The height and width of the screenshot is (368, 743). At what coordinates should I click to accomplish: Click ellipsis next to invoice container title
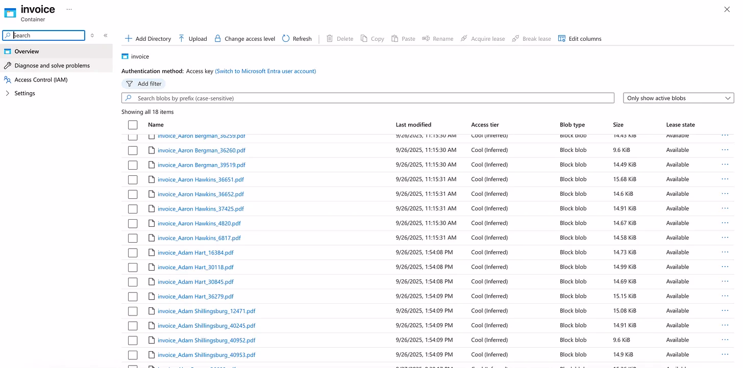(x=69, y=9)
